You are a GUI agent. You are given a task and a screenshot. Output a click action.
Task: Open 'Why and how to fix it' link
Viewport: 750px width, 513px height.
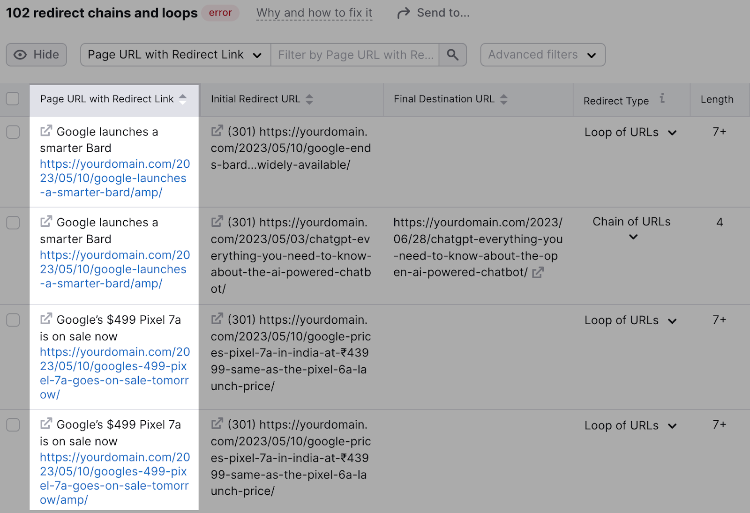click(314, 13)
